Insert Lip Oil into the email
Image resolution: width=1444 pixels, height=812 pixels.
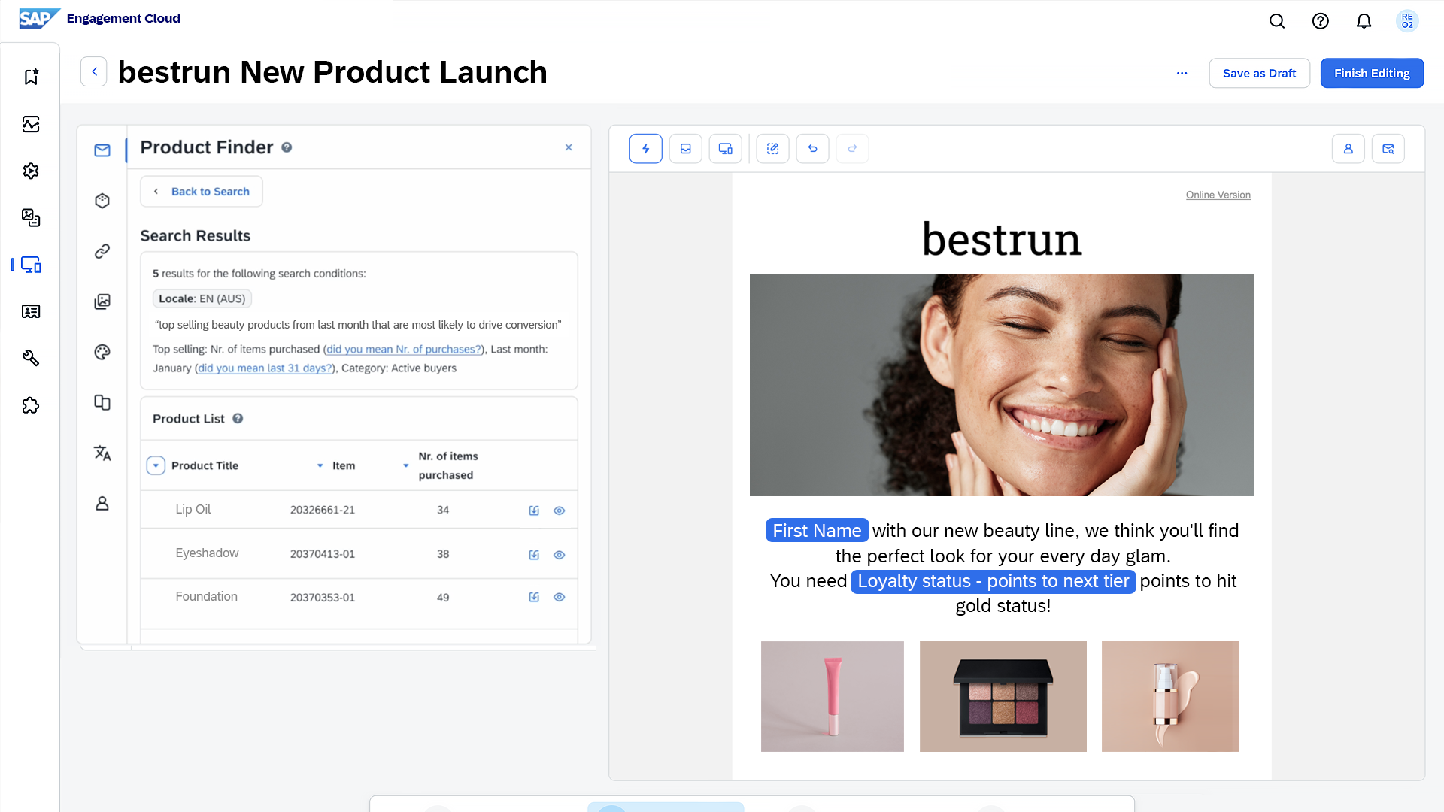pos(534,511)
